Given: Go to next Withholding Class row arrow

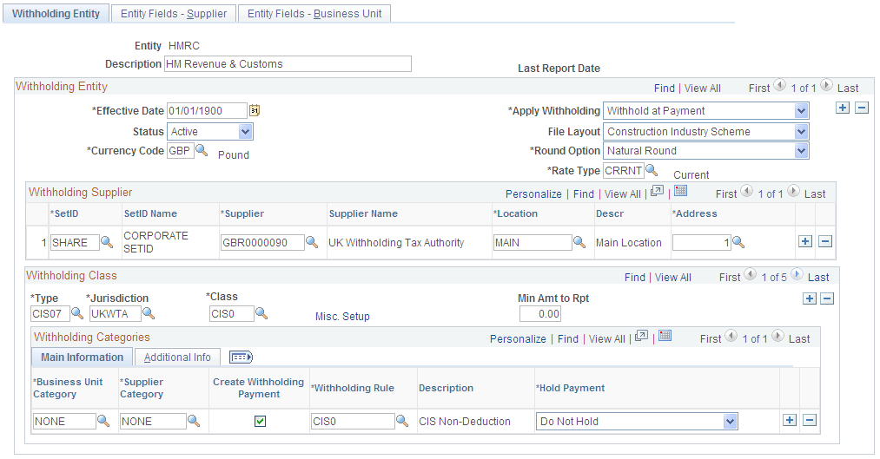Looking at the screenshot, I should click(797, 275).
